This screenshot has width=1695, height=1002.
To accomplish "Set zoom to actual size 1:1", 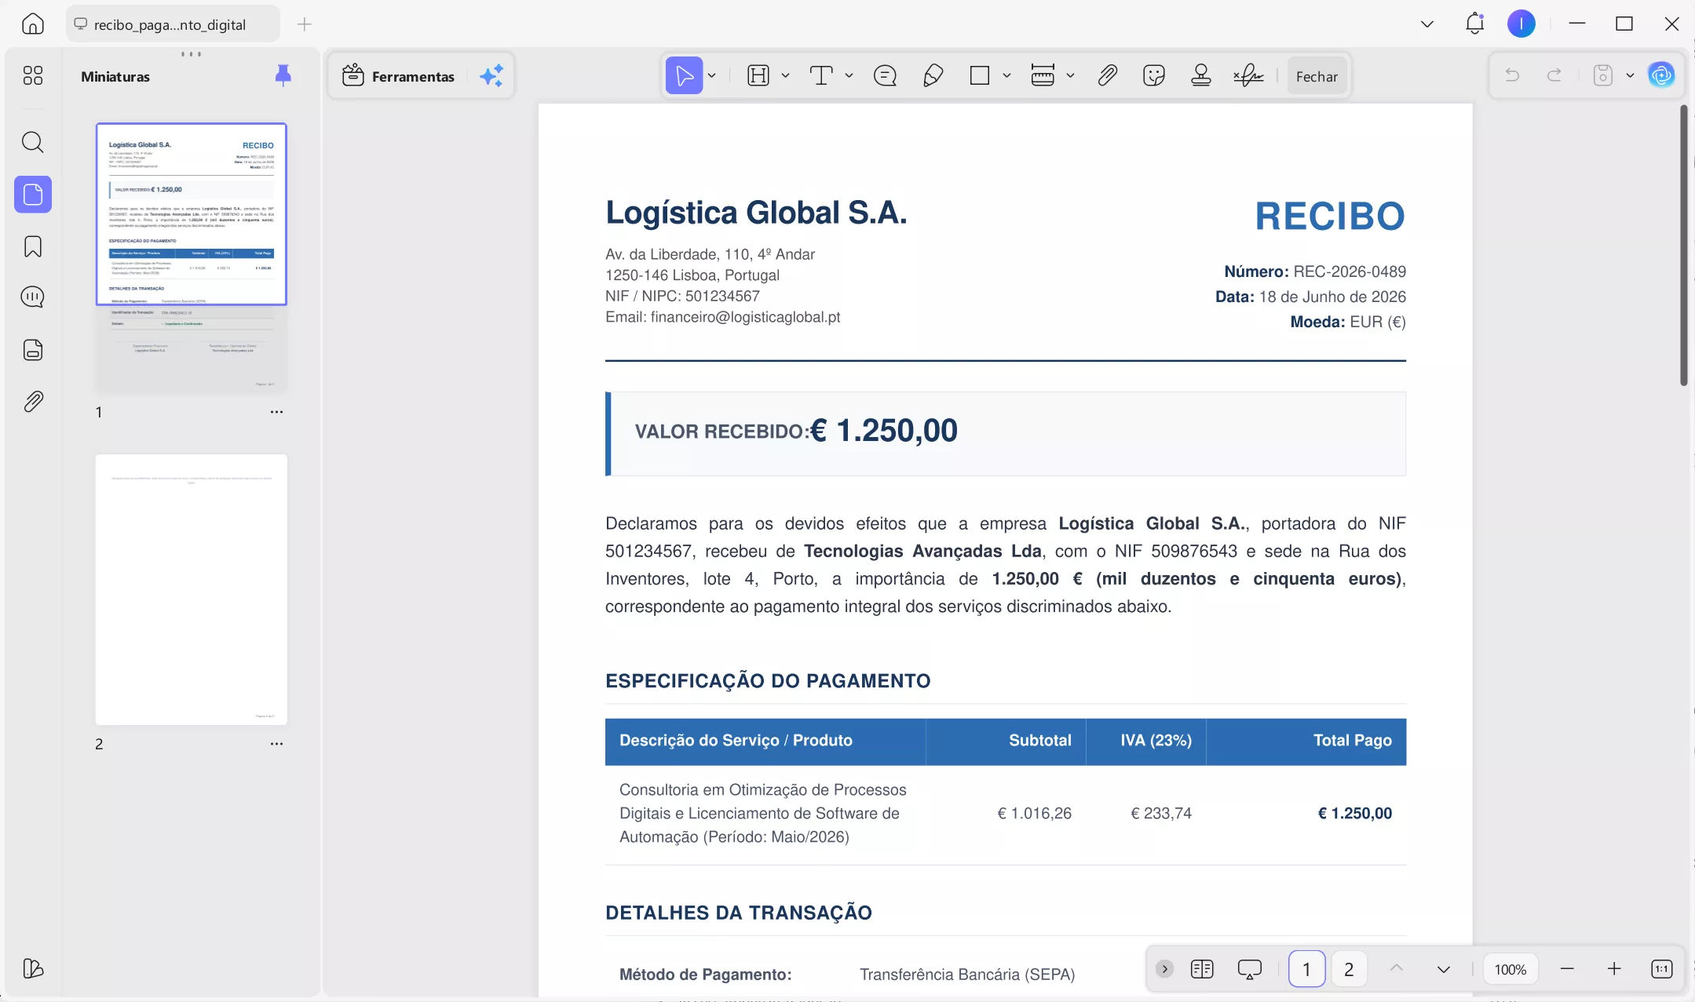I will click(1661, 969).
